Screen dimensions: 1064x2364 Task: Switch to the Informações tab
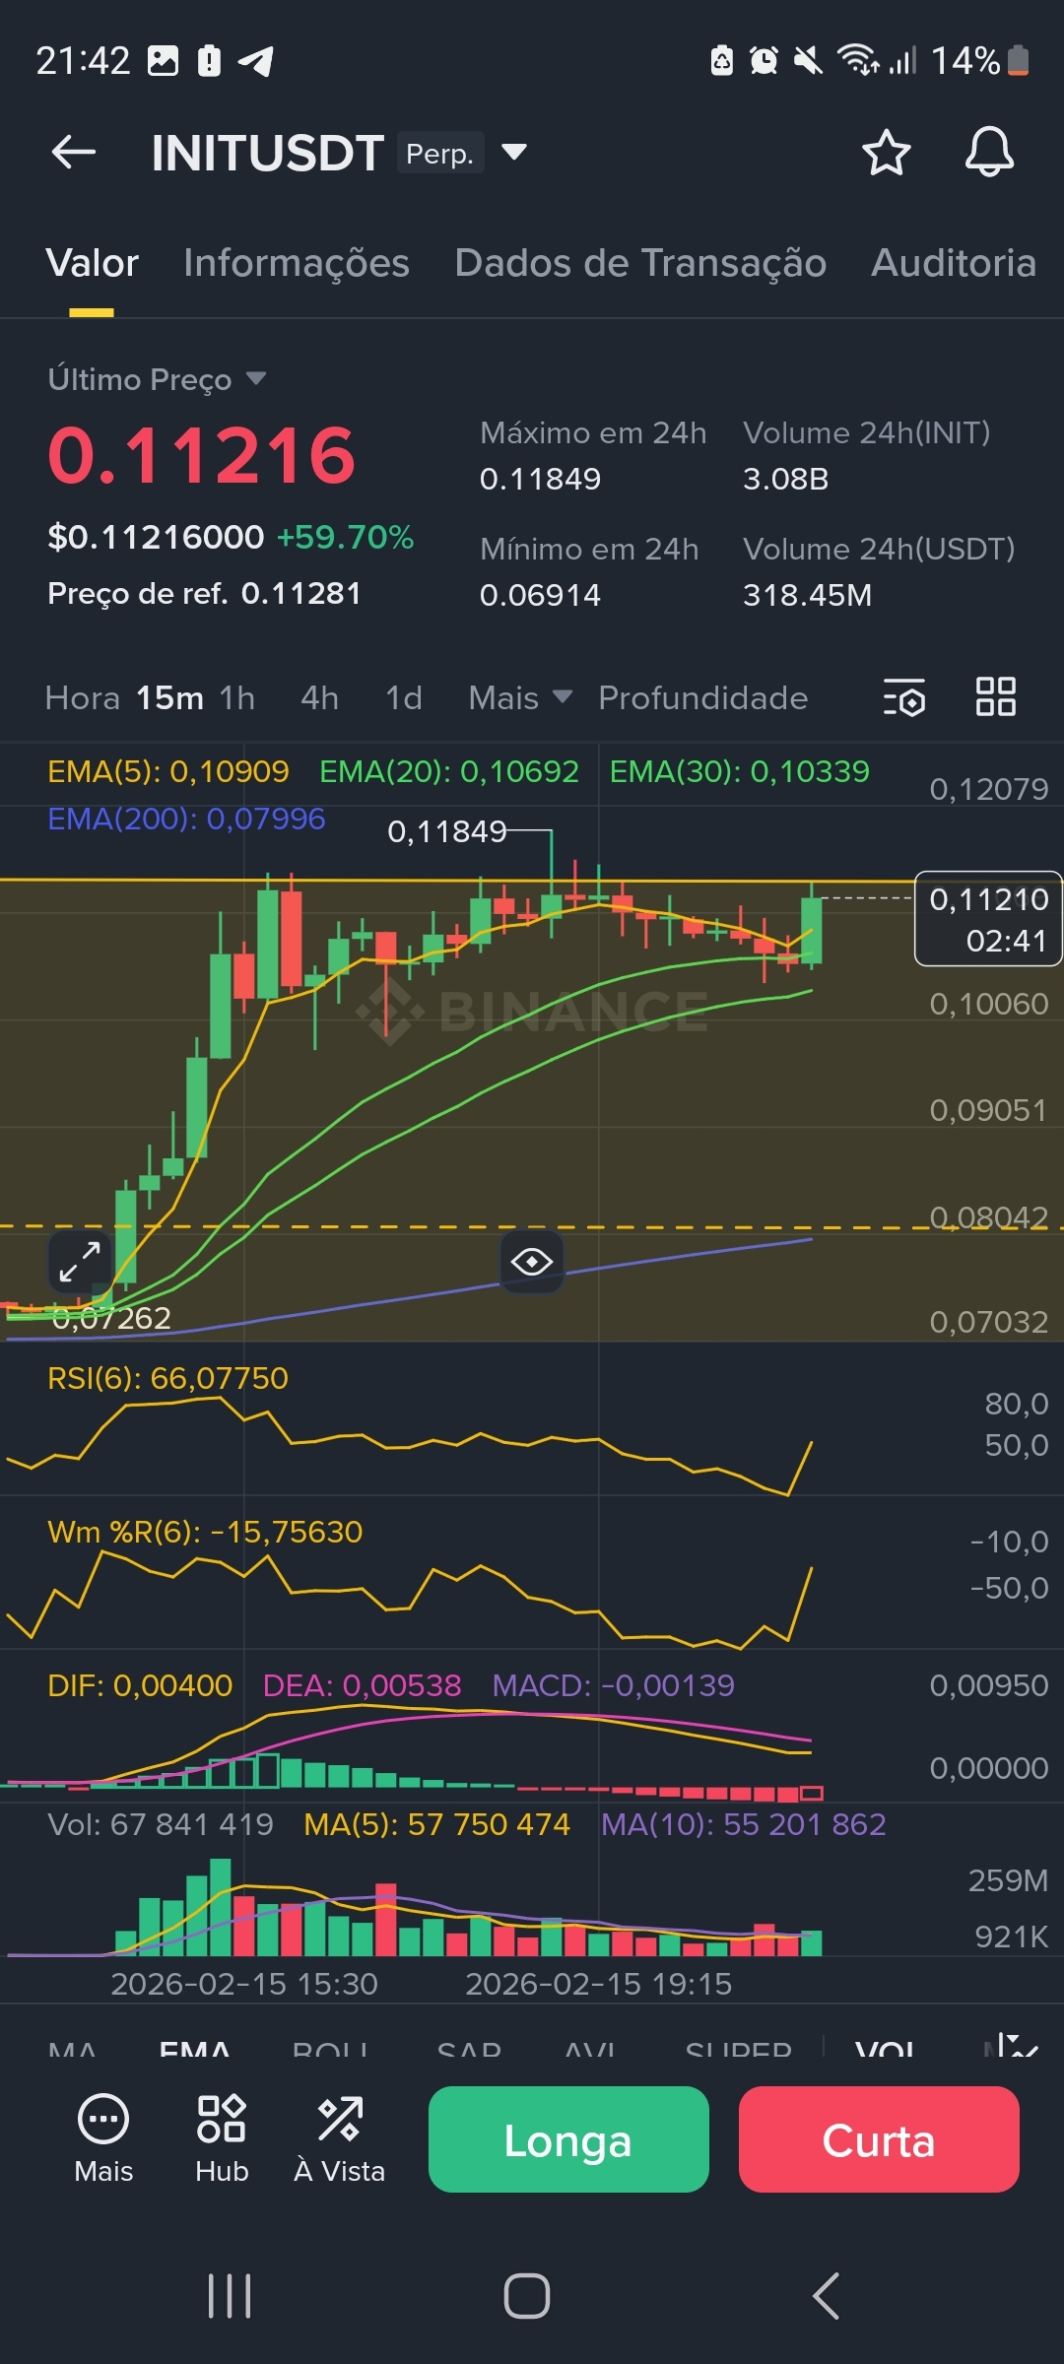(297, 263)
